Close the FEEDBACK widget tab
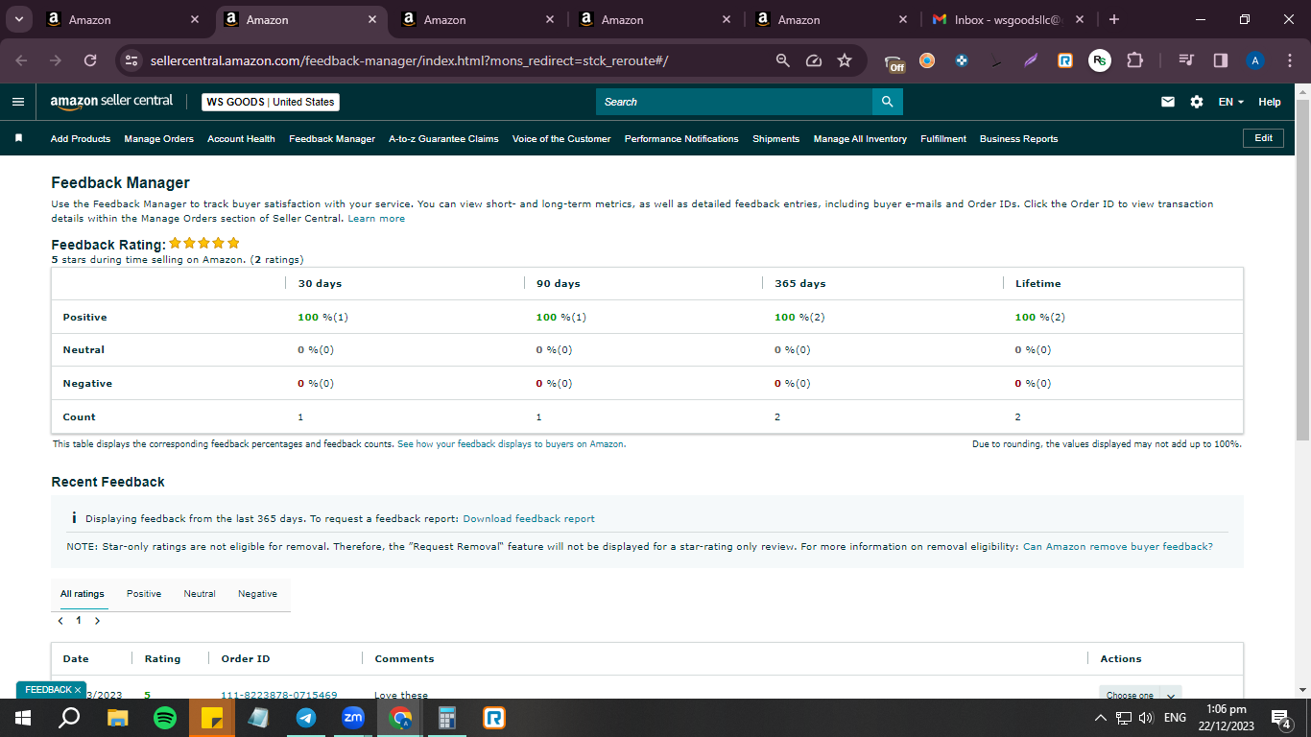1311x737 pixels. coord(78,690)
